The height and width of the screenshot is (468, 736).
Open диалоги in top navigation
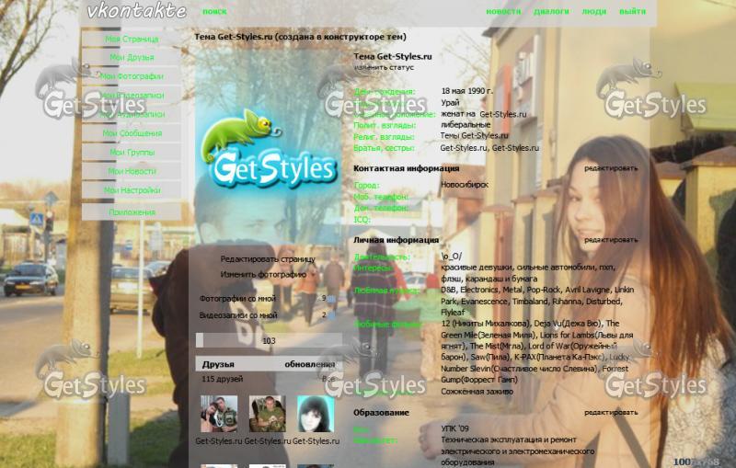pos(551,11)
